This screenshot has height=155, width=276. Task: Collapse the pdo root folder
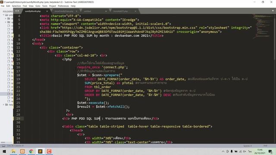3,15
